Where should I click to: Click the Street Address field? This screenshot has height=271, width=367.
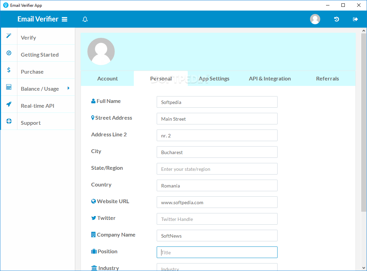(217, 119)
